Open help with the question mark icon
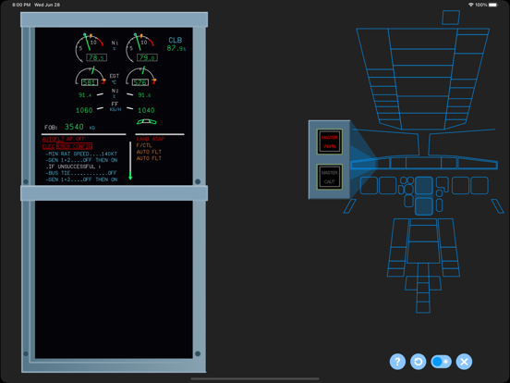The width and height of the screenshot is (510, 383). [x=397, y=362]
